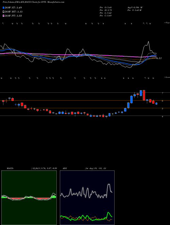Click the '<Tops' marker row label
Screen dimensions: 170x225
coord(167,23)
